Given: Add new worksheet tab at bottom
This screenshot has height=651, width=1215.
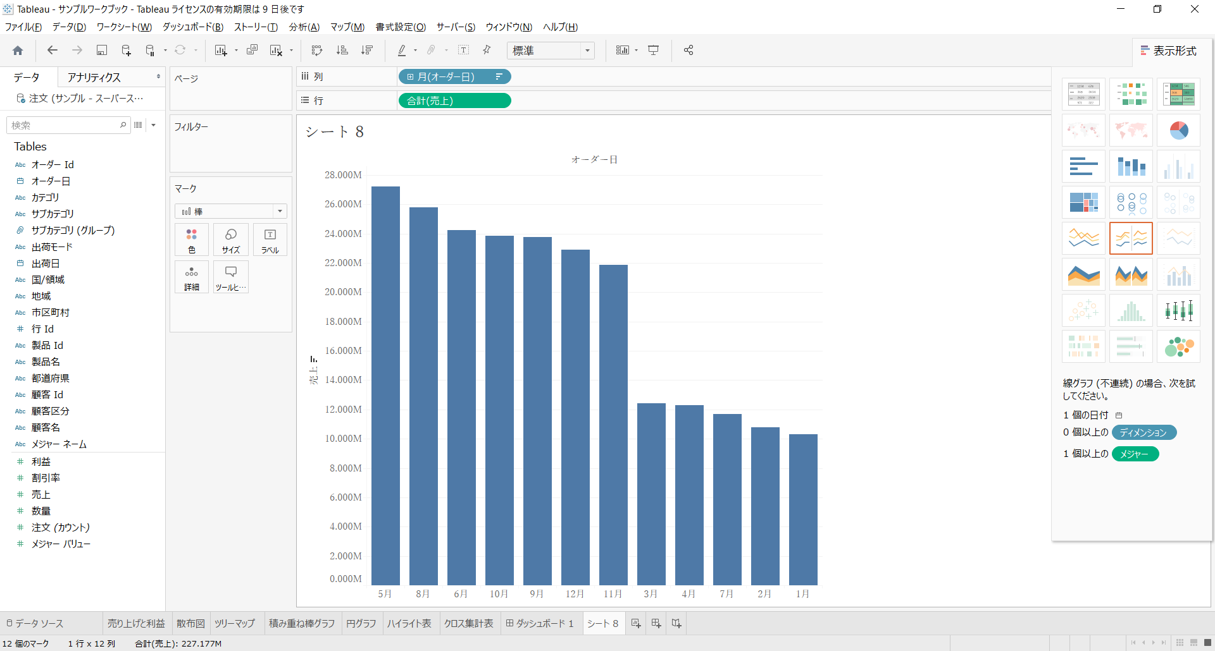Looking at the screenshot, I should pos(636,624).
